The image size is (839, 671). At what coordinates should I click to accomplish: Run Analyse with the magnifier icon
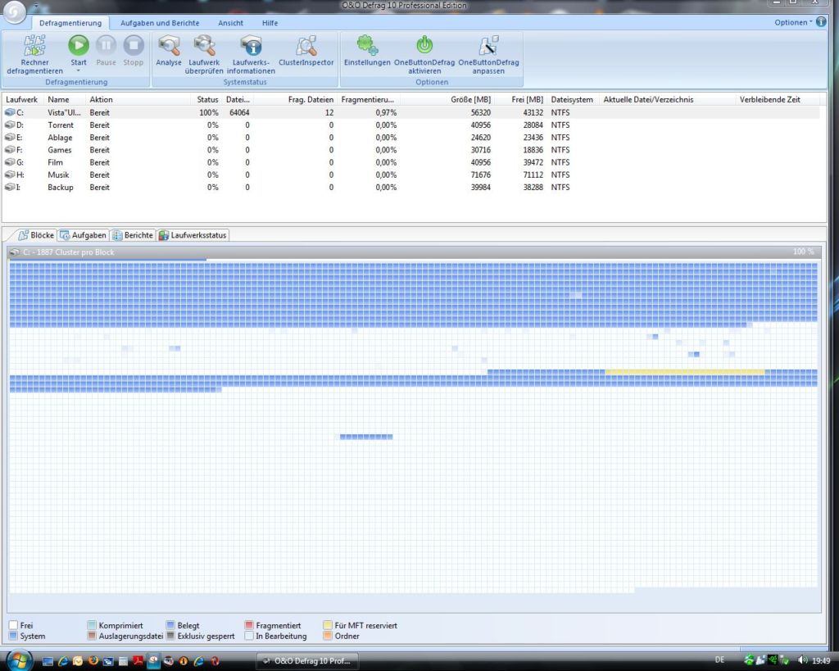click(169, 46)
